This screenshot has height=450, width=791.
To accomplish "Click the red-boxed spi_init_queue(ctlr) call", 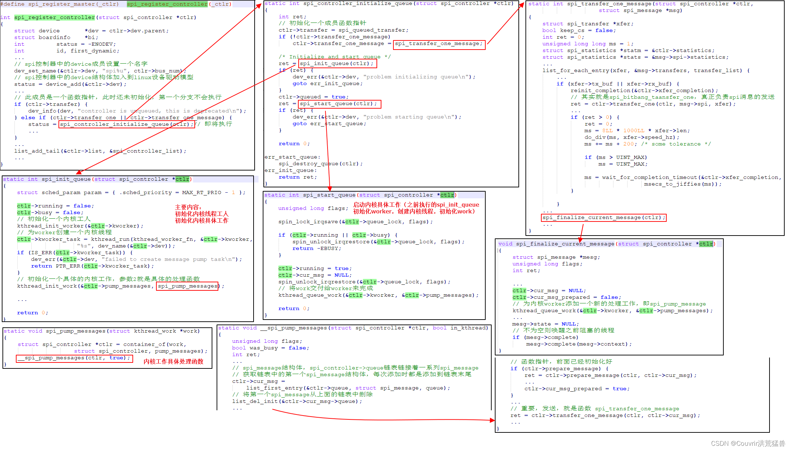I will 337,64.
